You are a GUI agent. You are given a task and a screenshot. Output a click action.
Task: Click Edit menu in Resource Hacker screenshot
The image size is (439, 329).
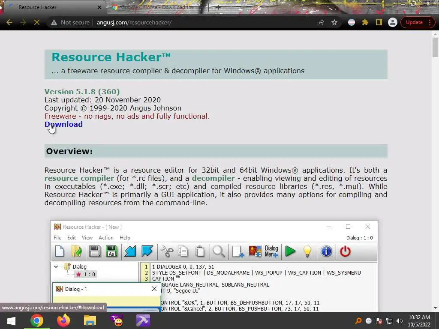[x=72, y=237]
